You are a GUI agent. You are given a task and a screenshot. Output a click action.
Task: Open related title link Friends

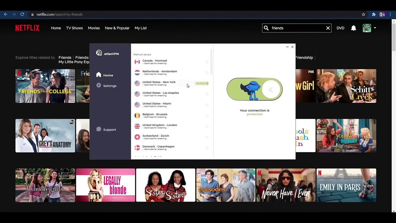tap(65, 57)
